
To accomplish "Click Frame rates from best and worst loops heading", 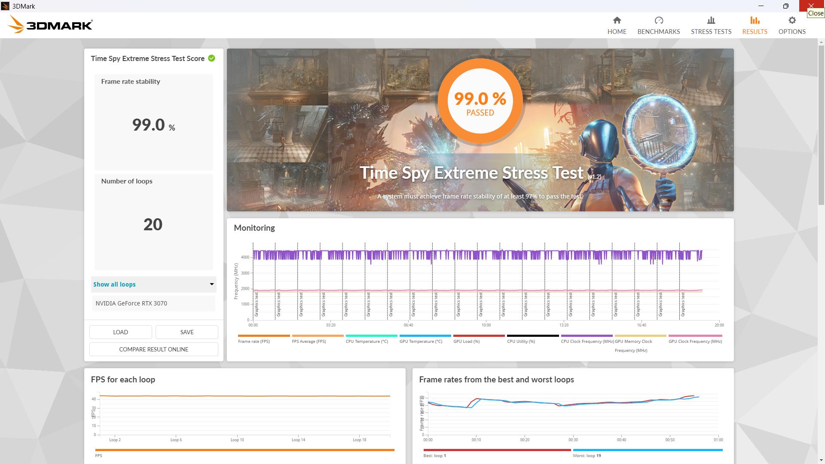I will pos(496,380).
